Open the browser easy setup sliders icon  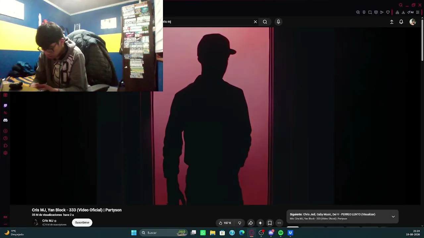[x=418, y=12]
